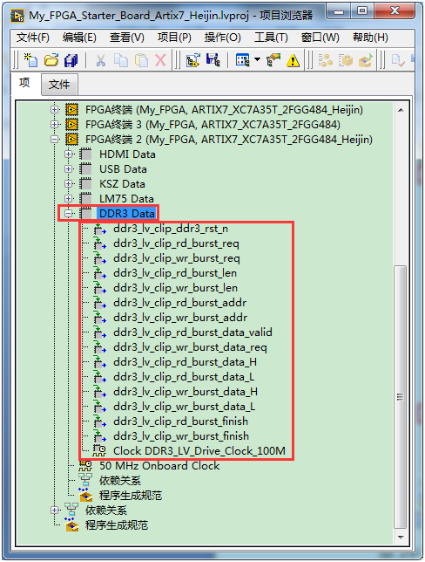Click the Open Project folder icon

tap(51, 60)
